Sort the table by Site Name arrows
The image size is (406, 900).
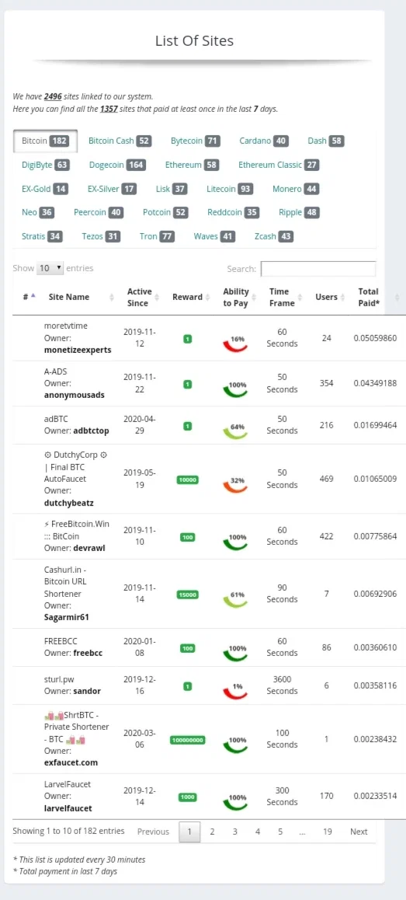111,298
